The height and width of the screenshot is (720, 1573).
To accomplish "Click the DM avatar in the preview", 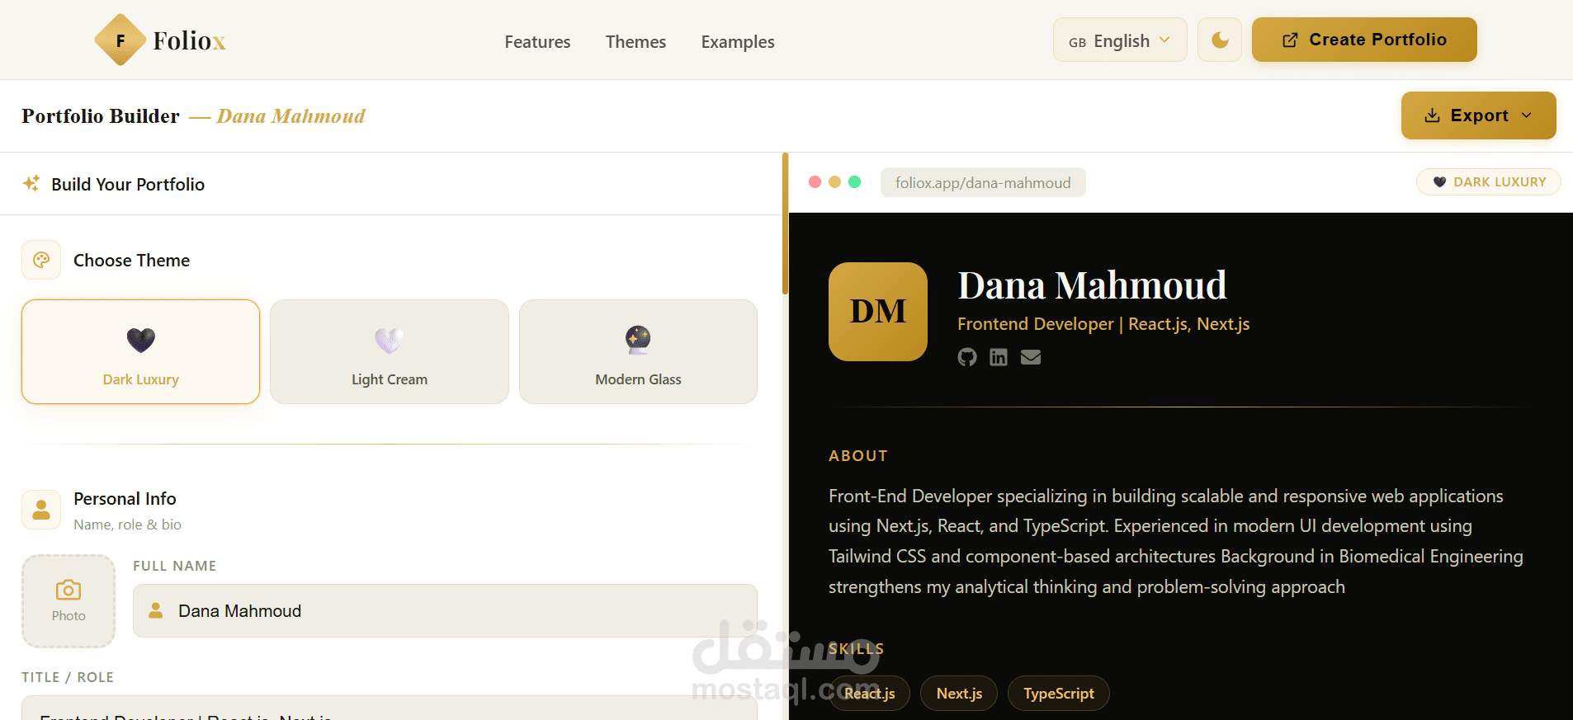I will click(x=878, y=312).
